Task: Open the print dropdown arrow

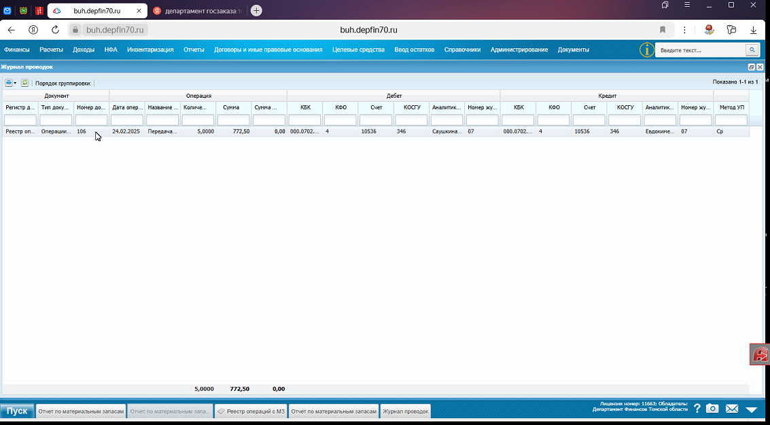Action: (x=15, y=84)
